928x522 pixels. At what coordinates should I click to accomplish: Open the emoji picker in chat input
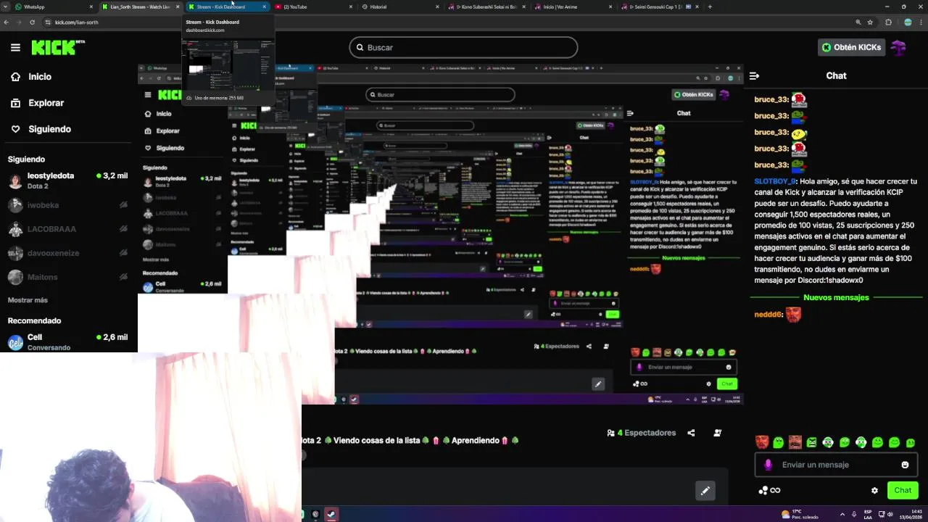point(905,465)
